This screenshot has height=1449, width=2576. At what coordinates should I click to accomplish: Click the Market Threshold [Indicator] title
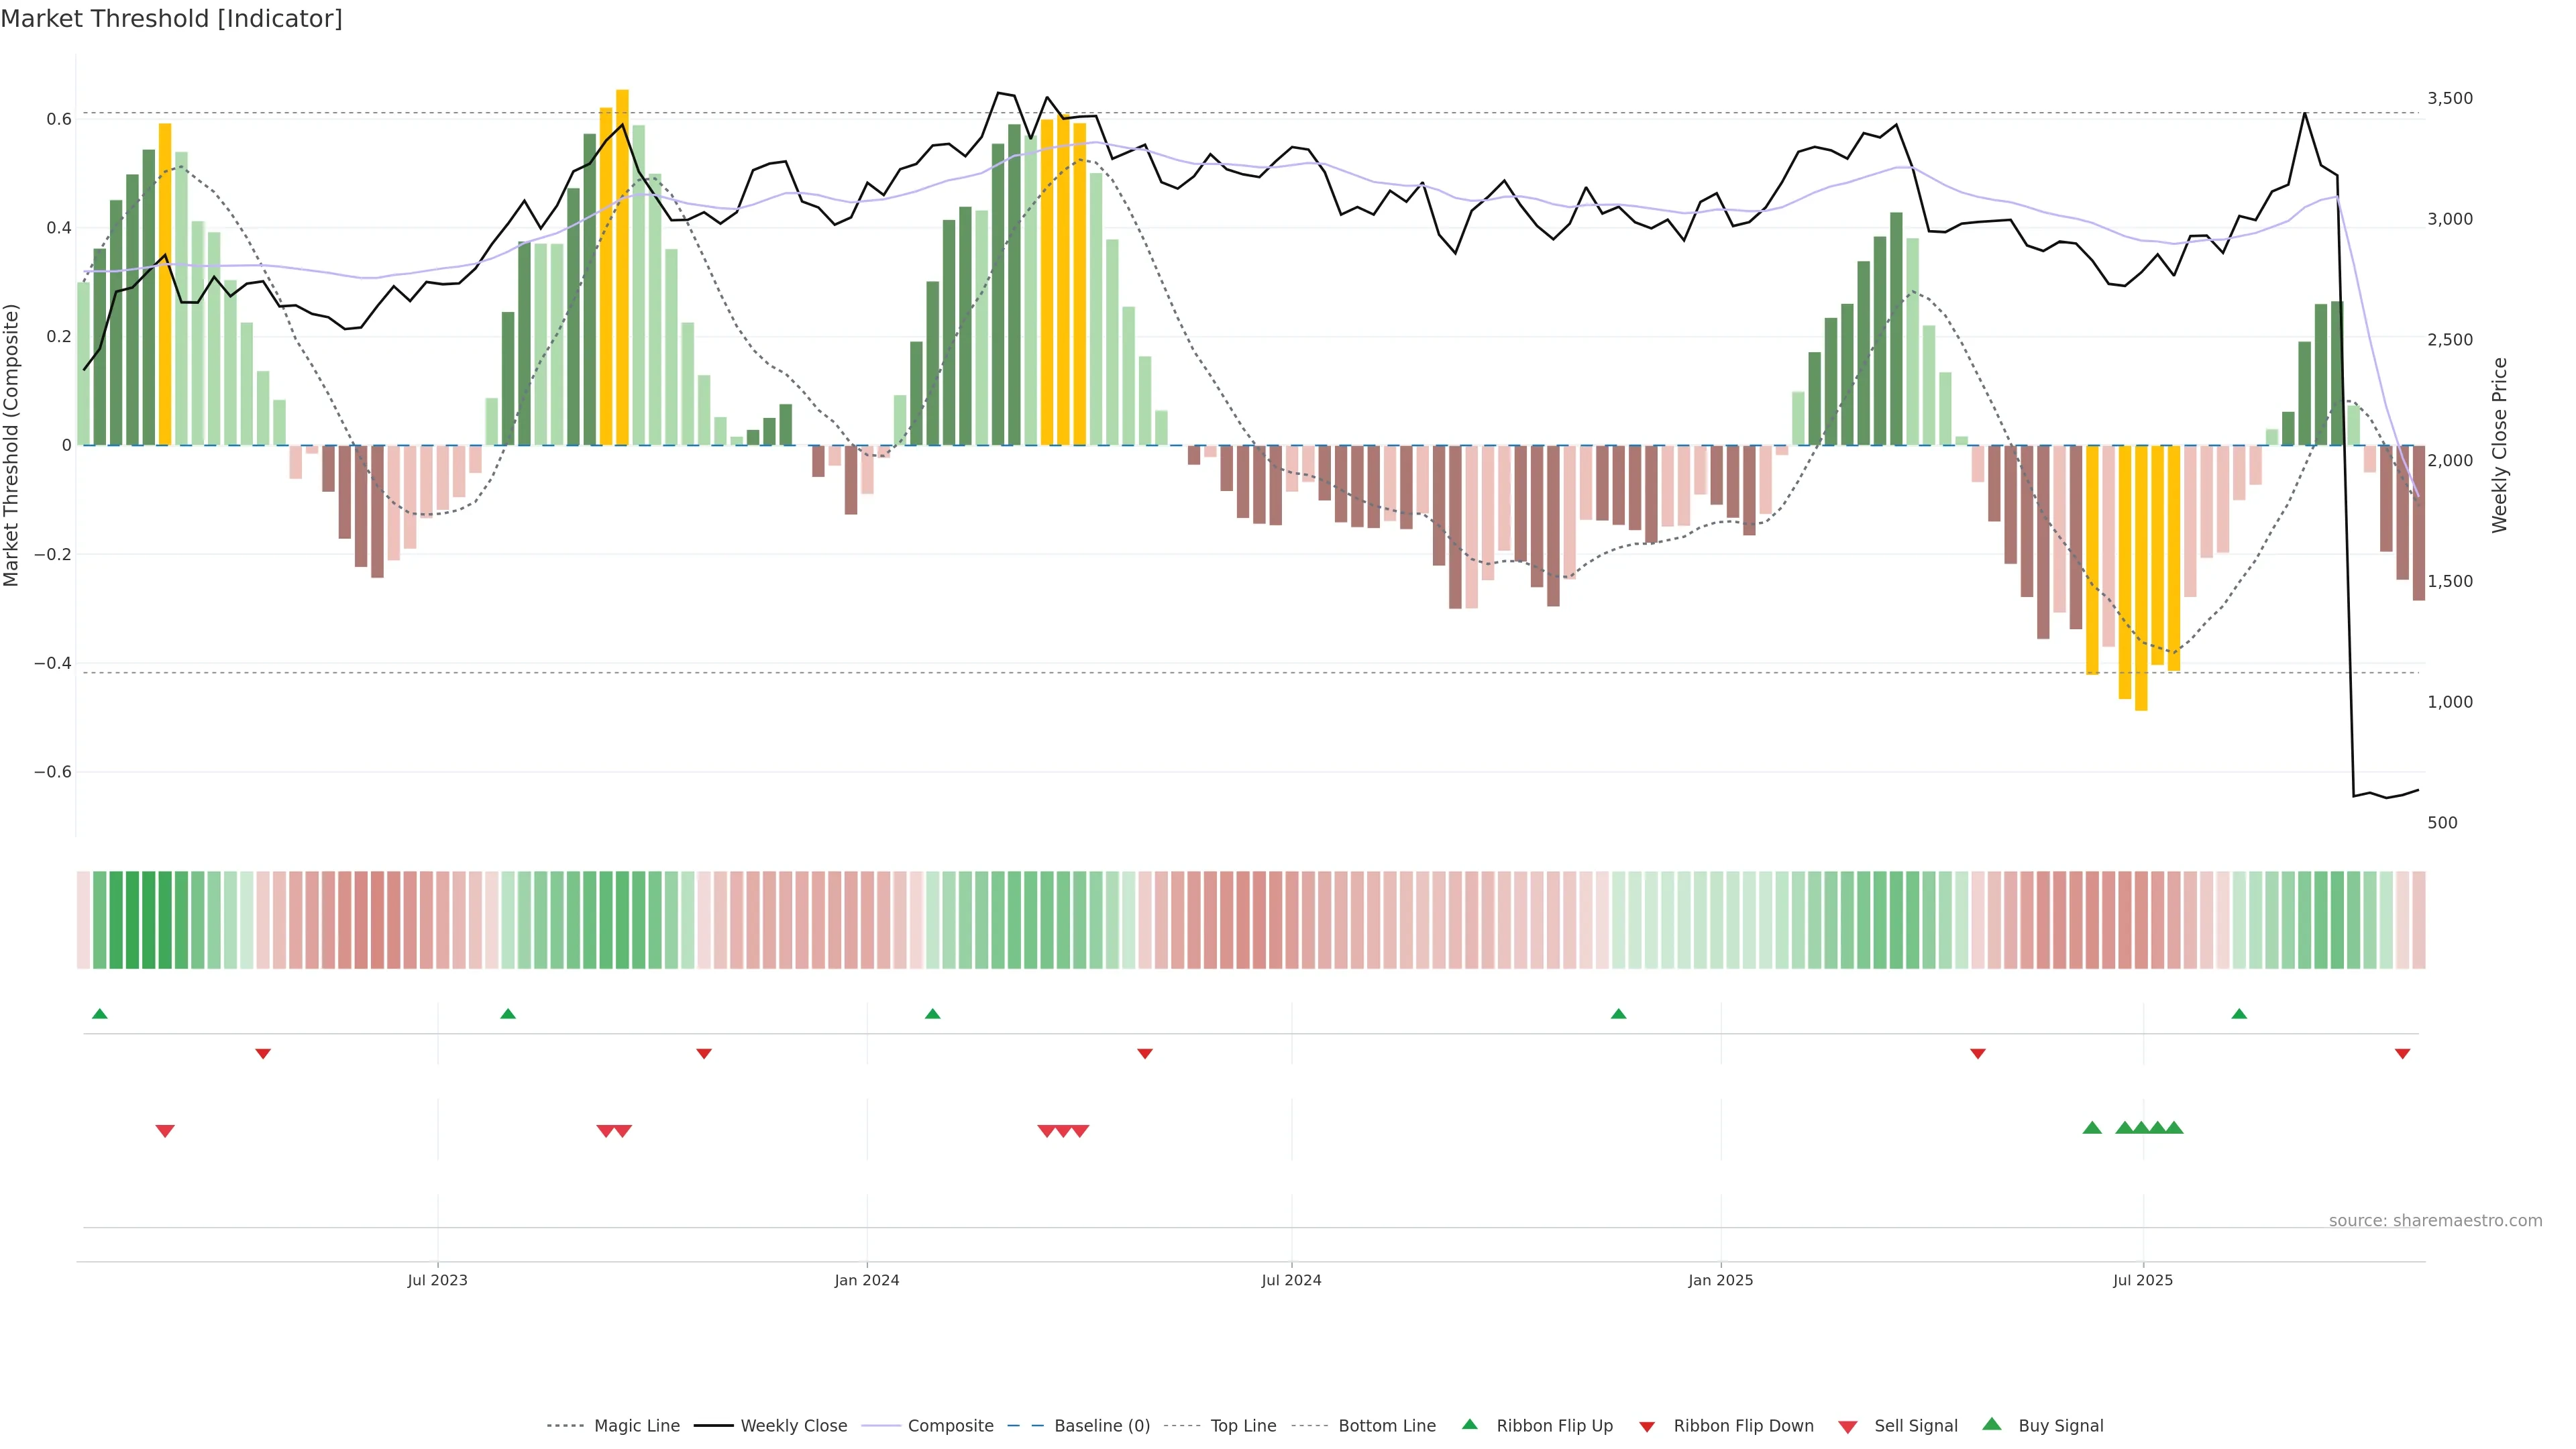pos(171,19)
